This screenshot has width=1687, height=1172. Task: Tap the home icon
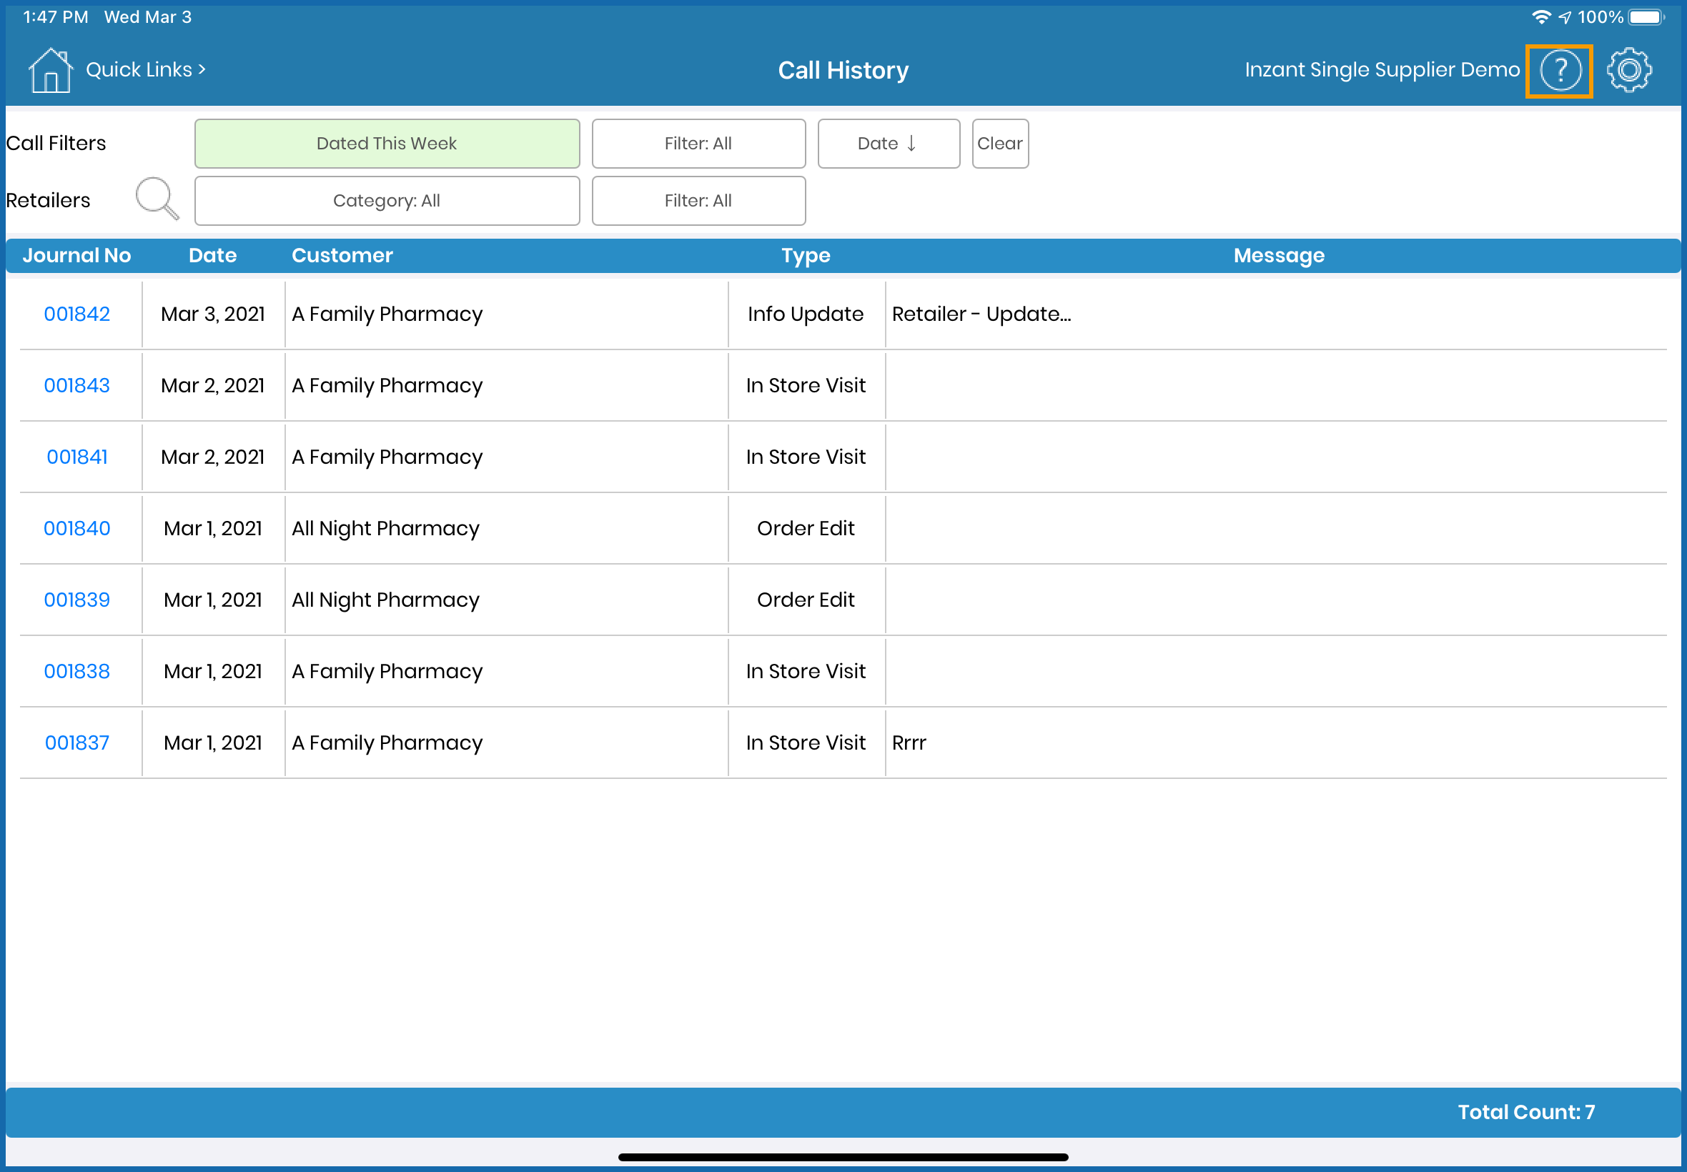(x=50, y=71)
